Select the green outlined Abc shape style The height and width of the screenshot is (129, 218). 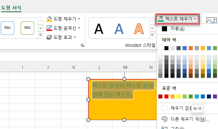[x=27, y=28]
